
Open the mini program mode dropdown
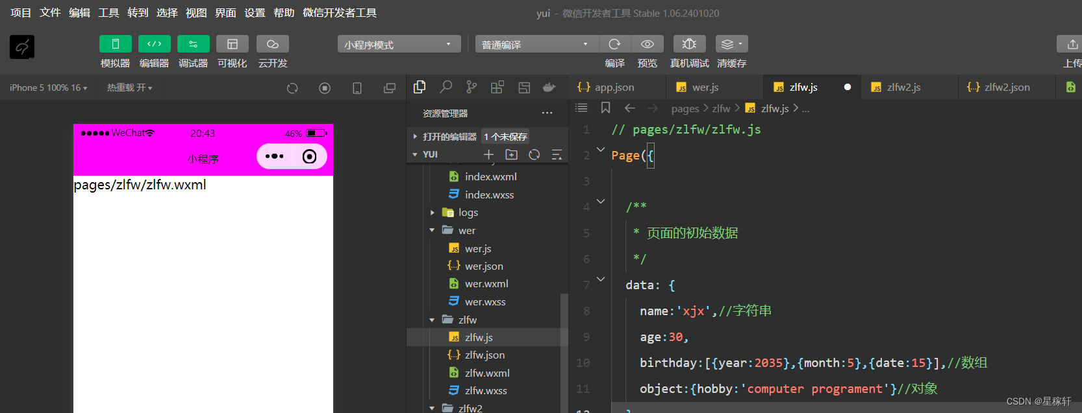(x=399, y=44)
